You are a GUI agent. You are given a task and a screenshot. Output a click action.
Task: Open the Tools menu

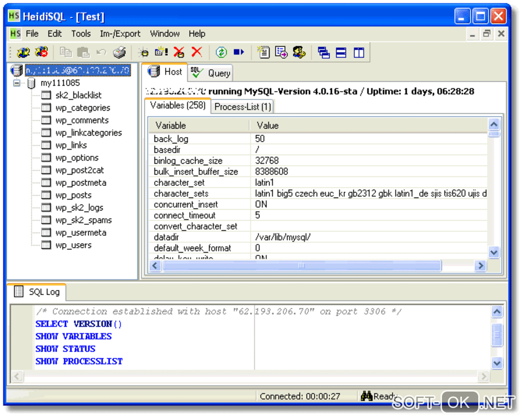pyautogui.click(x=81, y=34)
